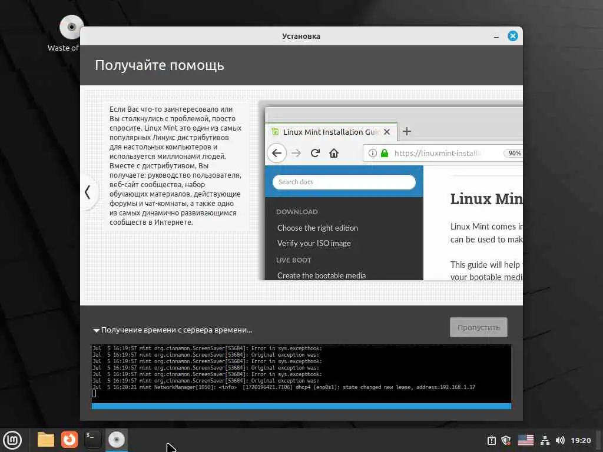Open the Linux Mint start menu

point(12,440)
